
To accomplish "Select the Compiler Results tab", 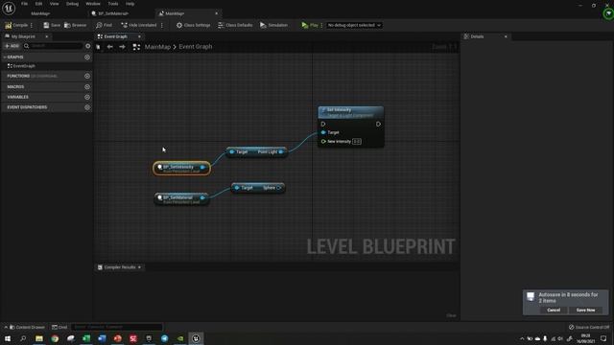I will [x=119, y=267].
